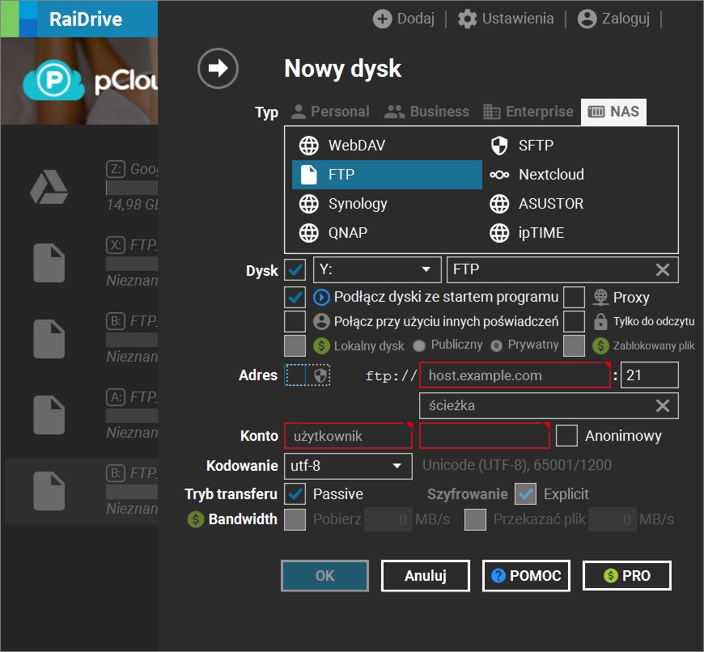This screenshot has width=704, height=652.
Task: Click the Proxy globe icon
Action: pos(600,297)
